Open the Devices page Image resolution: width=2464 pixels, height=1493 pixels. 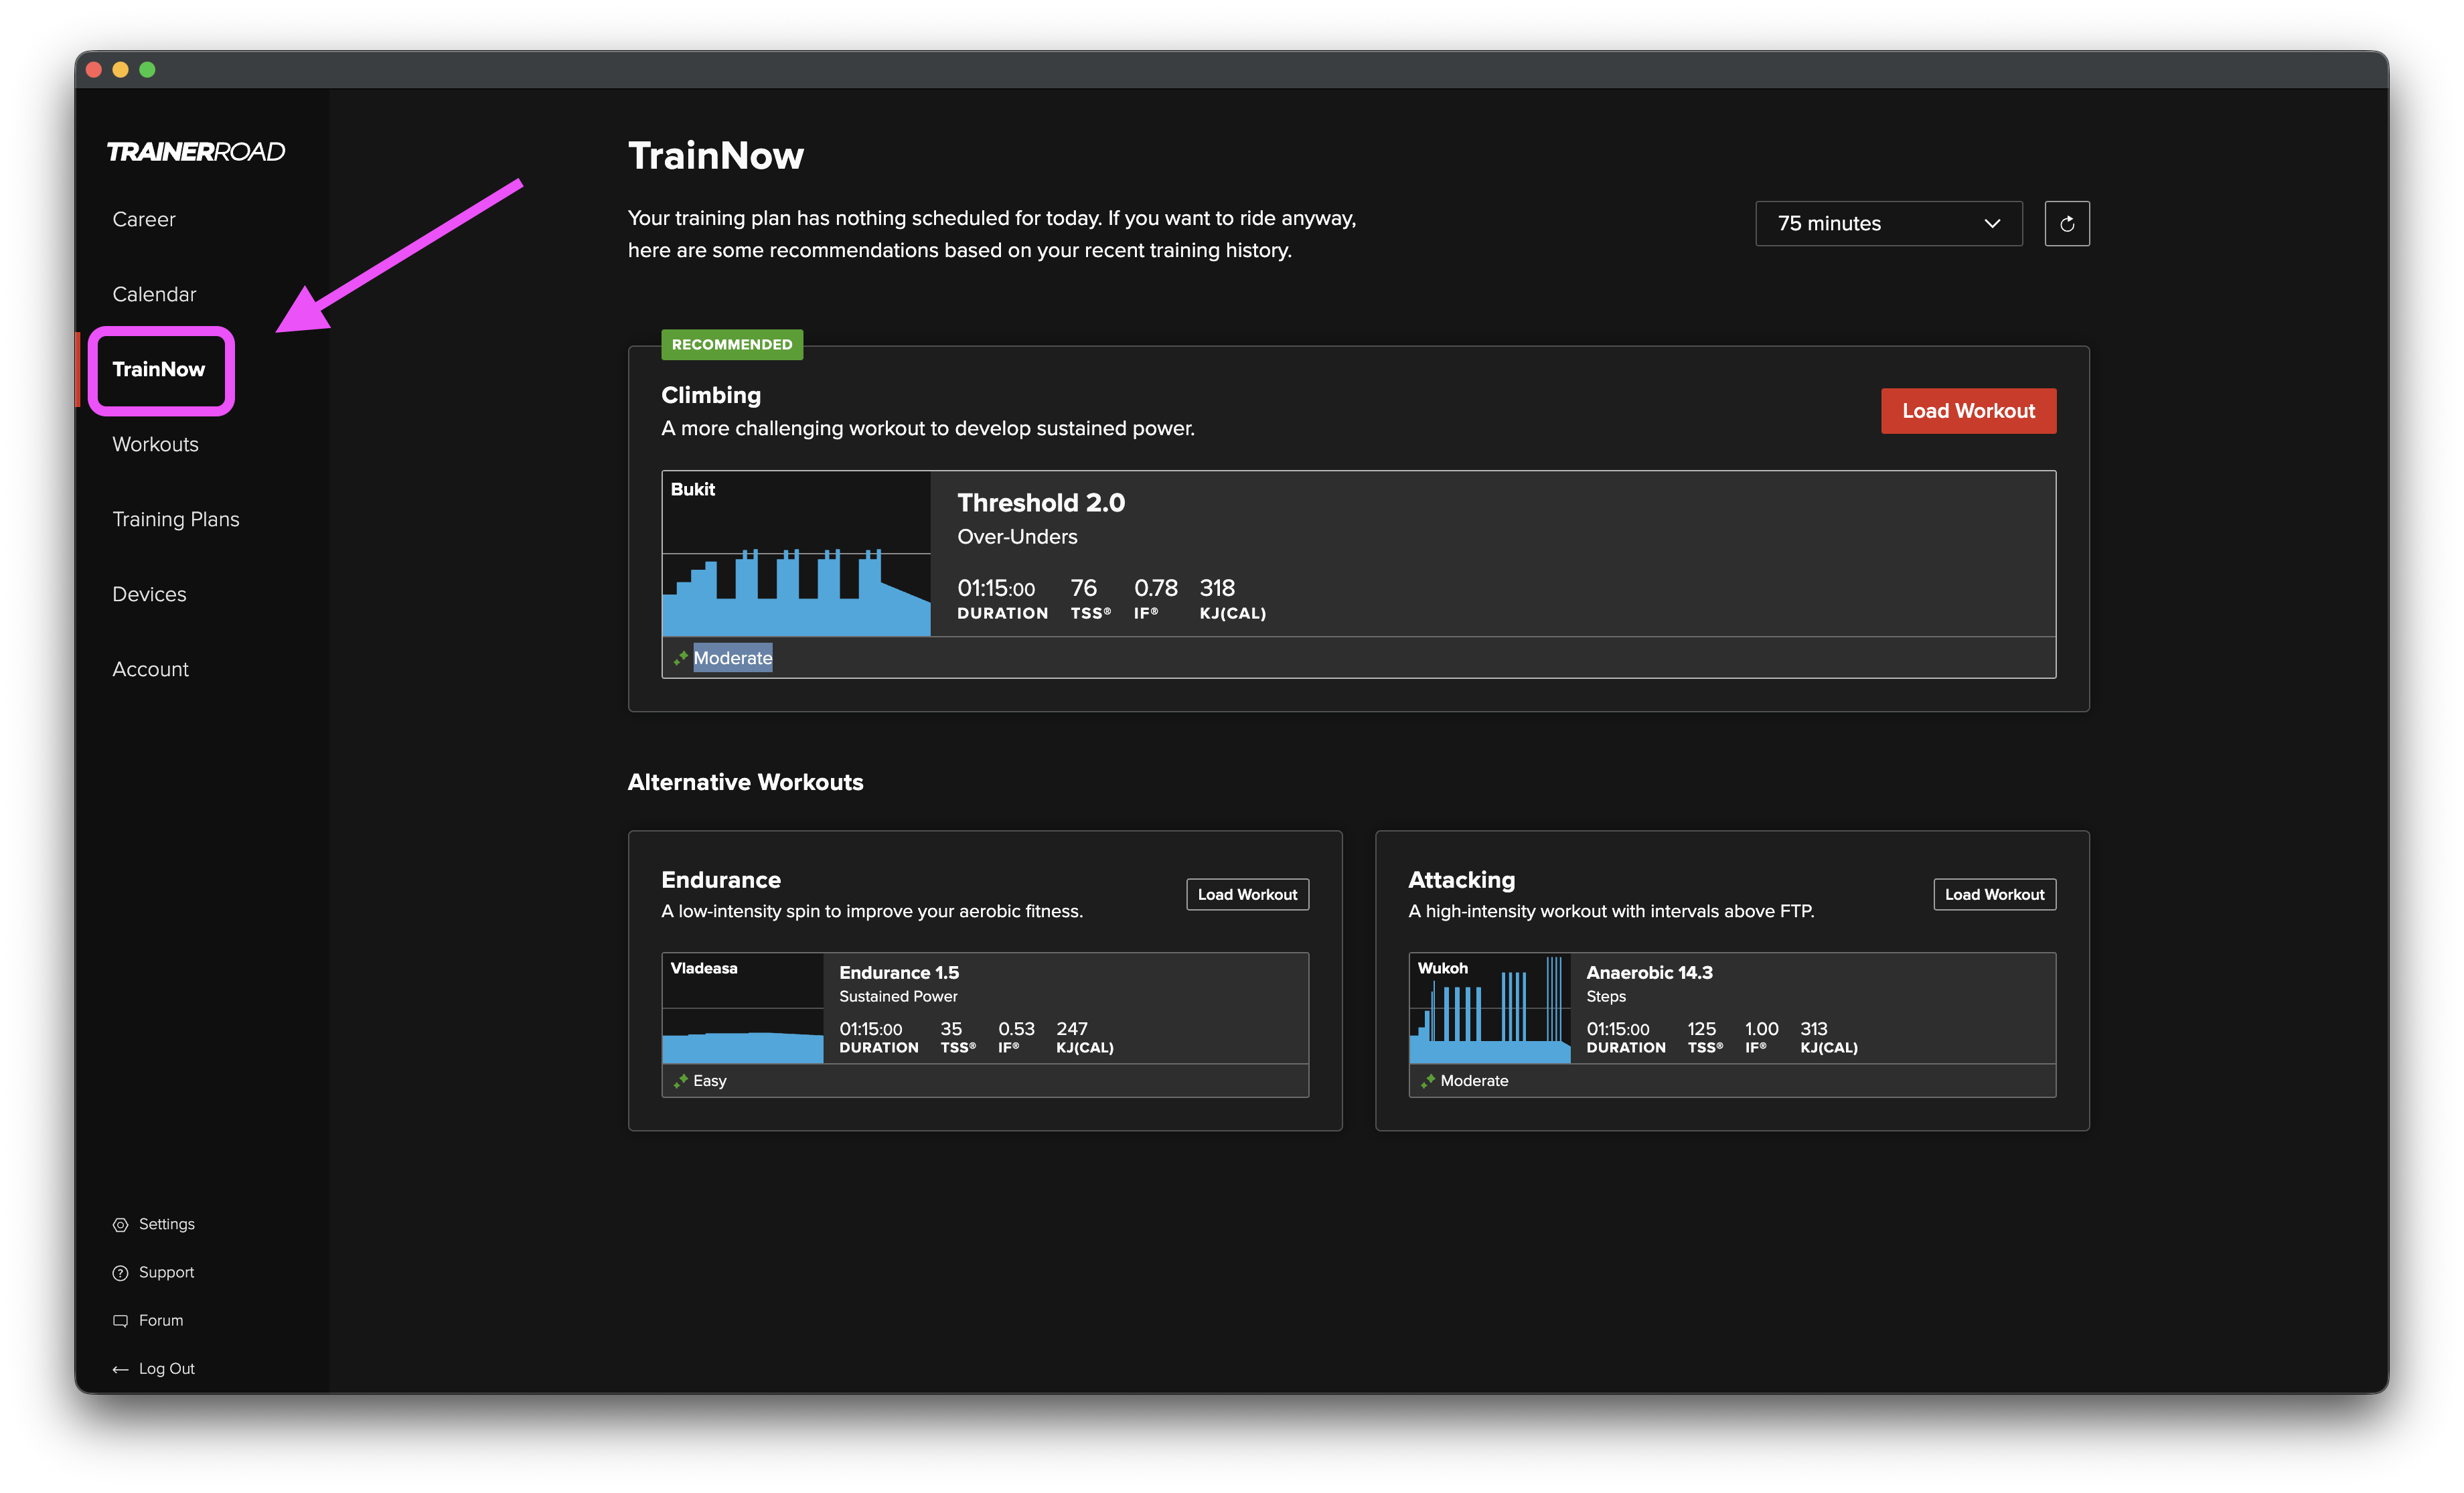149,594
